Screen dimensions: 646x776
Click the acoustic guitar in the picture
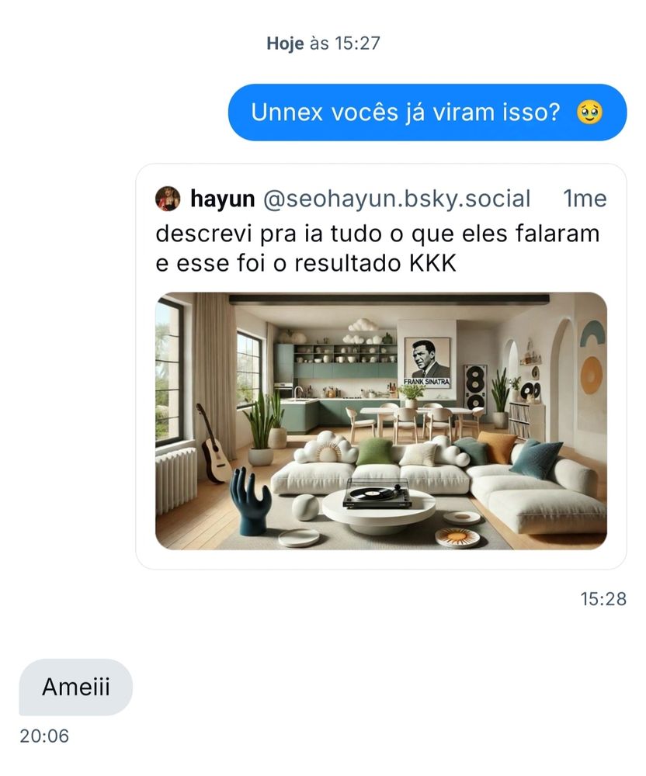(214, 445)
